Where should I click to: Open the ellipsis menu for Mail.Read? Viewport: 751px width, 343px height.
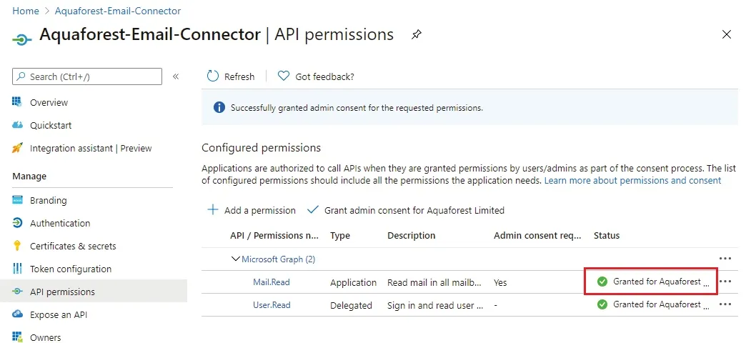(725, 282)
